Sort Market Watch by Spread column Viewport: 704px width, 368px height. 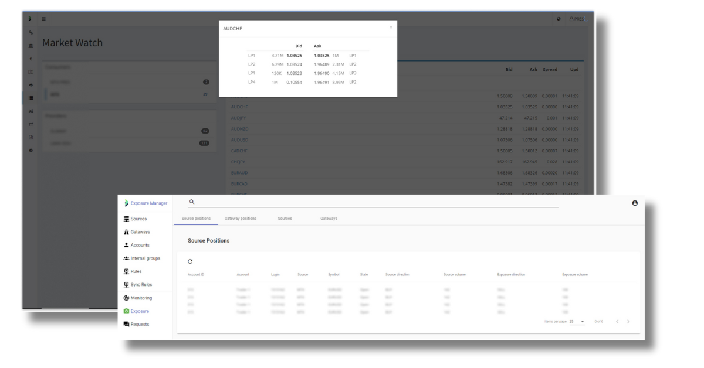pyautogui.click(x=550, y=70)
